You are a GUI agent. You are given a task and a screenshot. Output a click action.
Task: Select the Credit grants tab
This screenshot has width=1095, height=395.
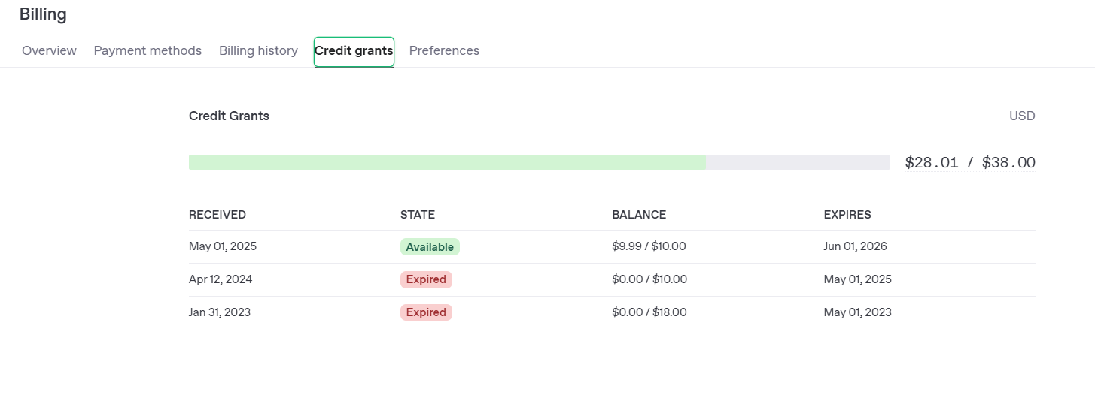tap(354, 51)
